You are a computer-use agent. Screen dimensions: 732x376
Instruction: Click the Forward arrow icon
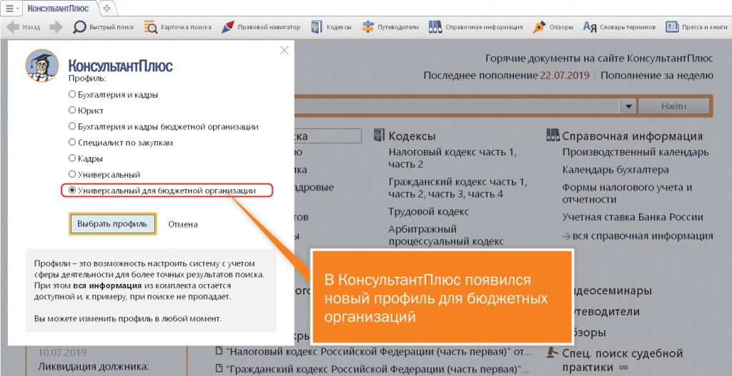[x=56, y=27]
